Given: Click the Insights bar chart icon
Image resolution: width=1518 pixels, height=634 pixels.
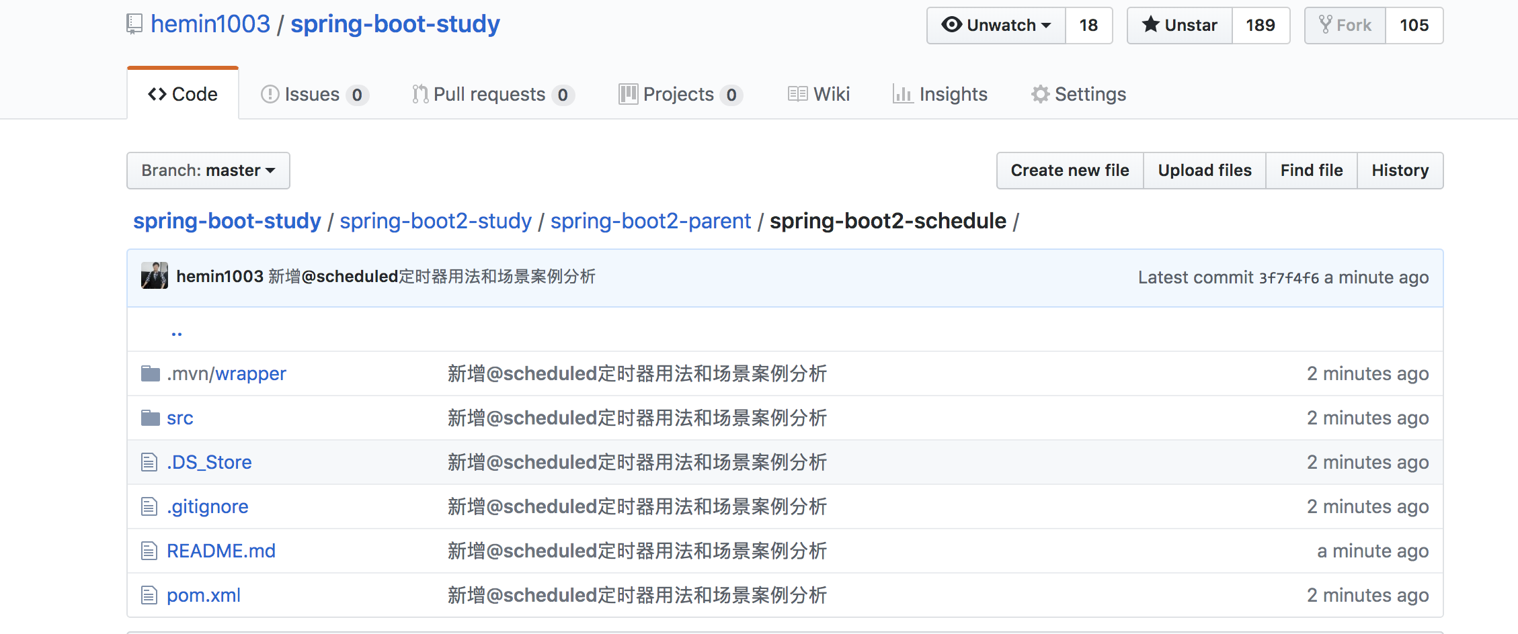Looking at the screenshot, I should click(x=904, y=94).
